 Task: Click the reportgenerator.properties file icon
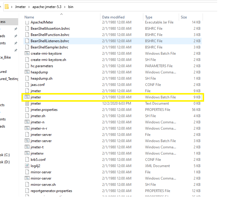[27, 191]
